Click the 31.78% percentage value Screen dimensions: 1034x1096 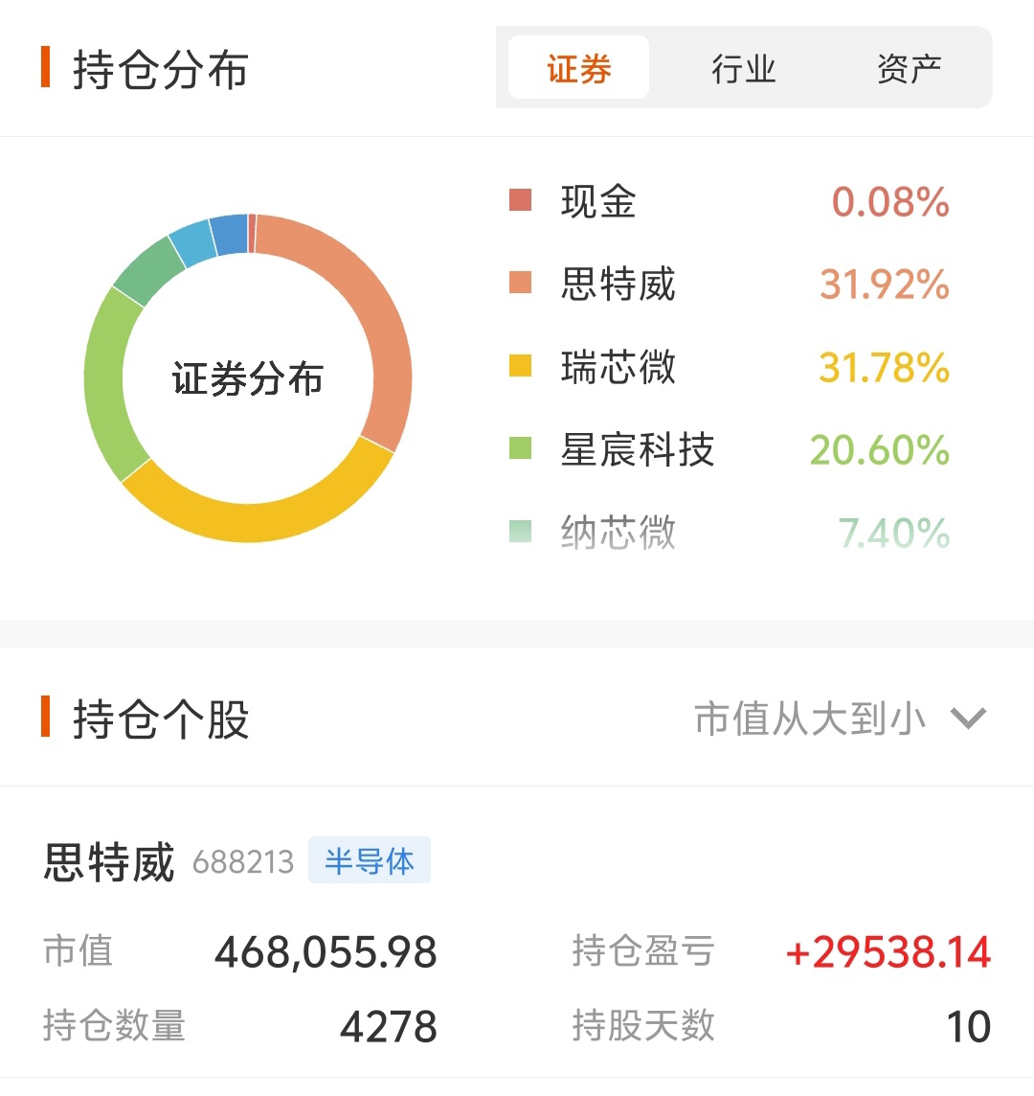[x=885, y=367]
